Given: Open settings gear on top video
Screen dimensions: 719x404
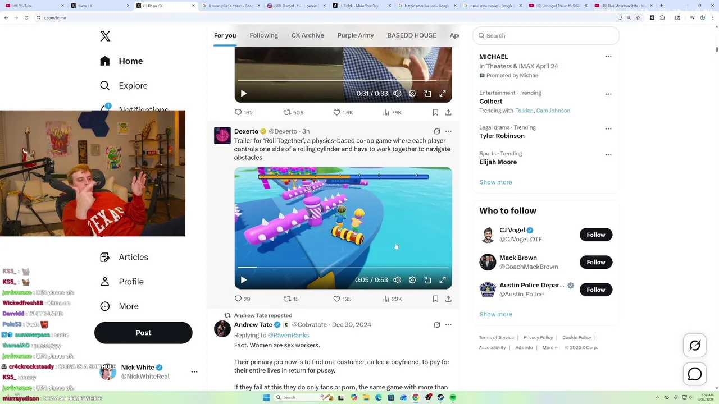Looking at the screenshot, I should point(412,94).
